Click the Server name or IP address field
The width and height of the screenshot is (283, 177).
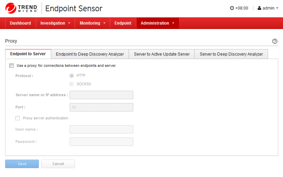[101, 95]
